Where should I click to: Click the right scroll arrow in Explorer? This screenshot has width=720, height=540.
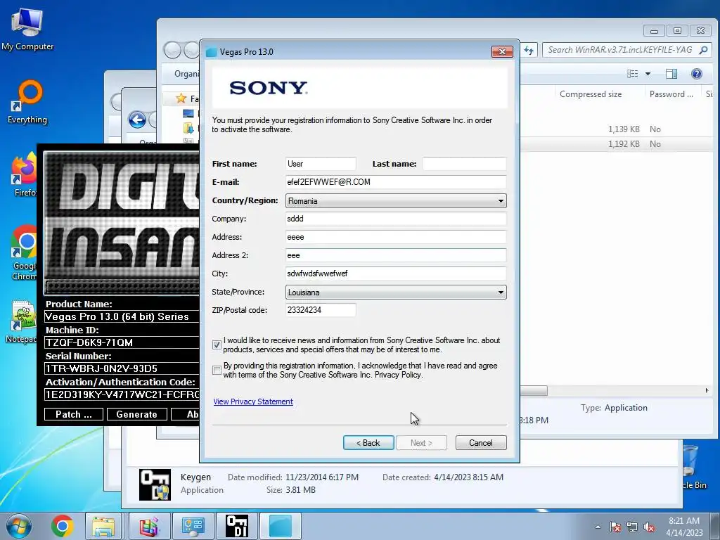(x=707, y=391)
